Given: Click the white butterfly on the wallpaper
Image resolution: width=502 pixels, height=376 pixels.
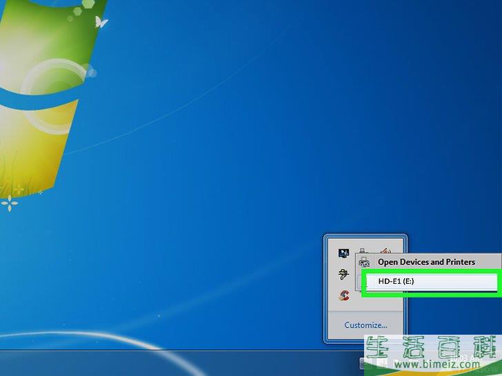Looking at the screenshot, I should [101, 23].
